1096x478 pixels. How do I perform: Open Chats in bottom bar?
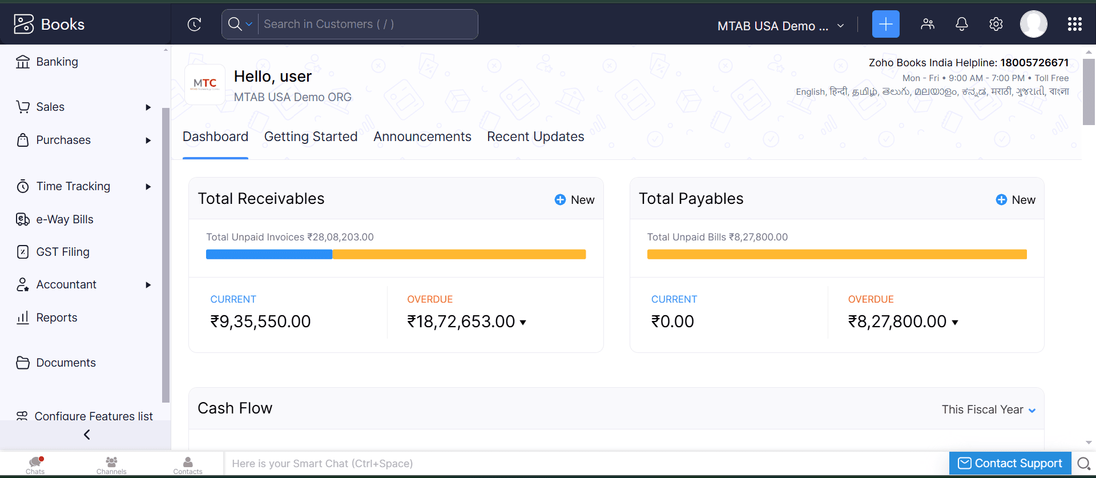(35, 465)
